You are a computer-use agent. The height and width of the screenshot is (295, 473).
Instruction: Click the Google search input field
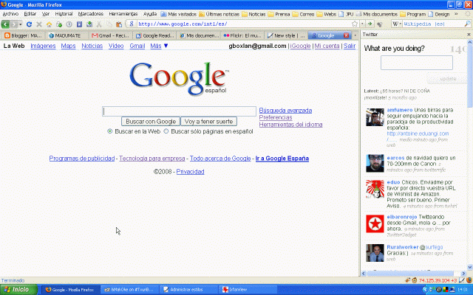tap(179, 111)
